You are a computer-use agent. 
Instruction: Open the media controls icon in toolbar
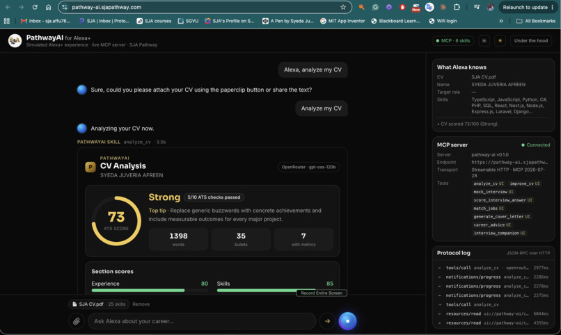click(x=477, y=7)
